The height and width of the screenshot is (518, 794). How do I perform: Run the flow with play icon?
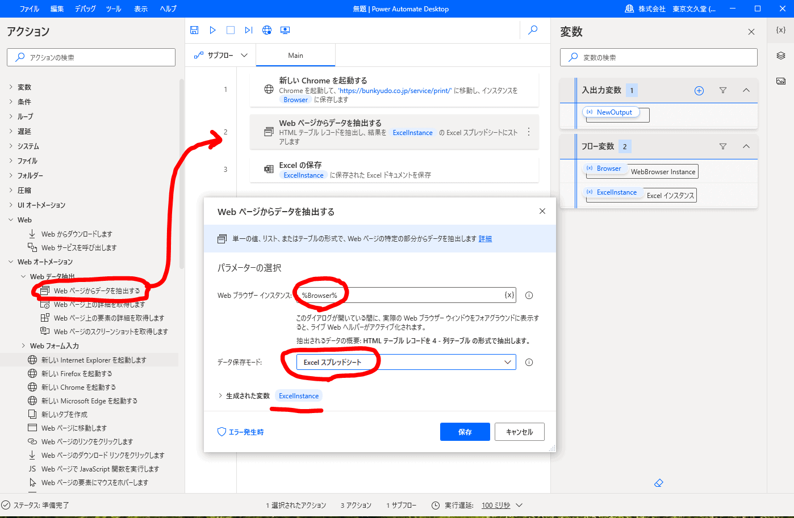point(212,30)
